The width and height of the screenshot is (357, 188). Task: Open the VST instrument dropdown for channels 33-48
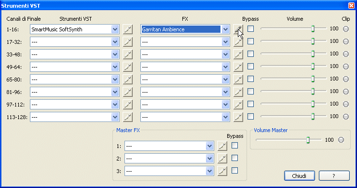115,54
